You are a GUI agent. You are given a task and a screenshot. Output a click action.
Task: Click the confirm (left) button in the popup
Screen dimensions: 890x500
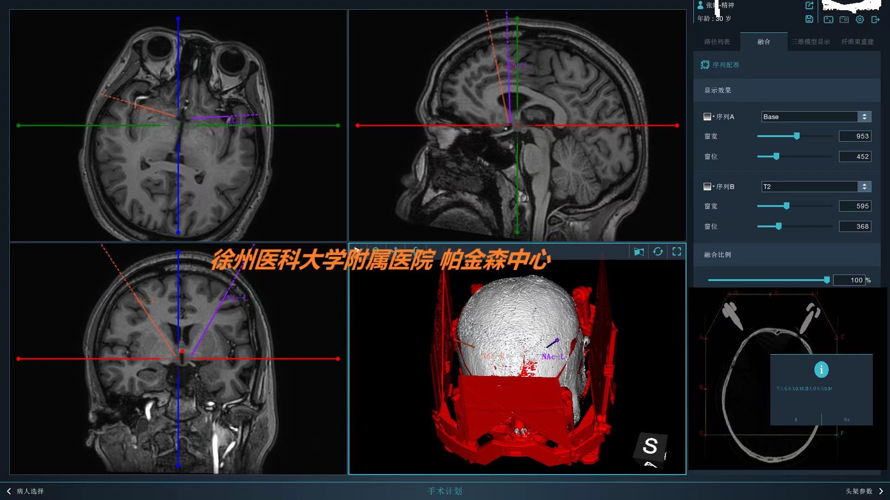click(x=796, y=419)
